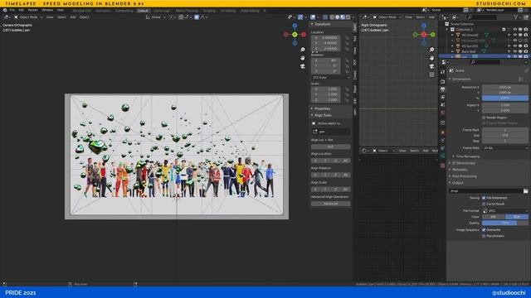This screenshot has width=531, height=298.
Task: Toggle camera view icon in main viewport
Action: [x=302, y=66]
